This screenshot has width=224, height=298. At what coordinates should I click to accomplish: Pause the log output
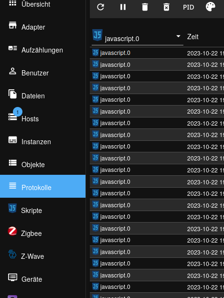[x=123, y=7]
